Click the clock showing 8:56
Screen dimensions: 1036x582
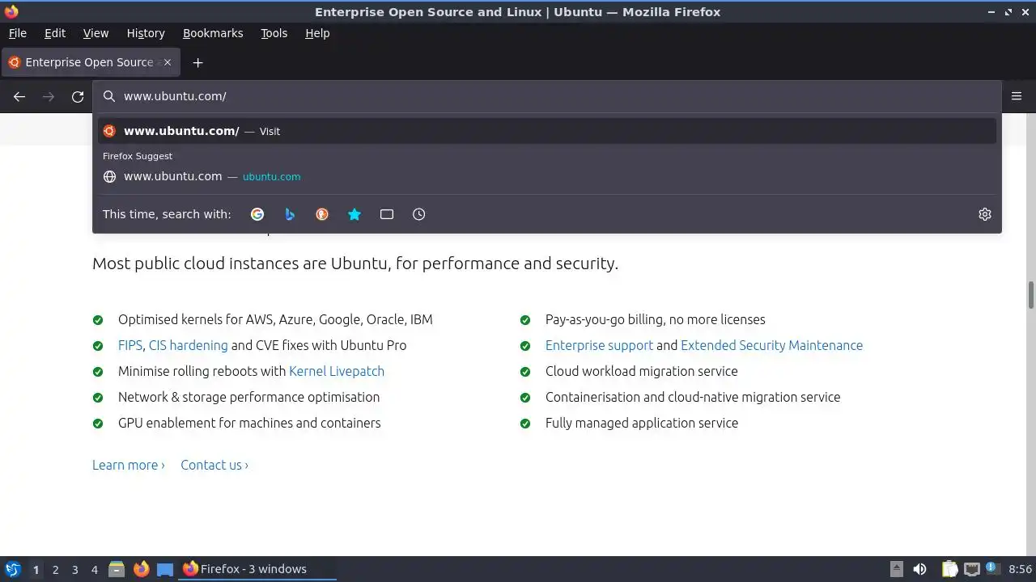pyautogui.click(x=1021, y=569)
